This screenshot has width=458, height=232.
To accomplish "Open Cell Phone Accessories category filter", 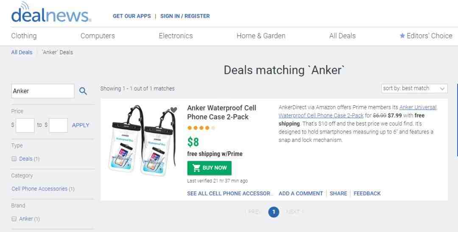I will (x=39, y=189).
